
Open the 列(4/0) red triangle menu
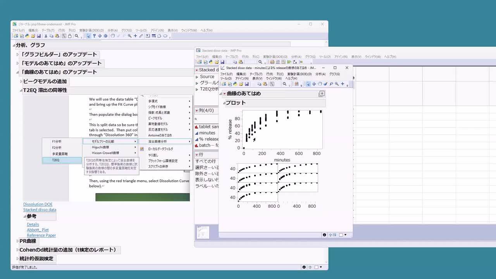click(x=197, y=110)
